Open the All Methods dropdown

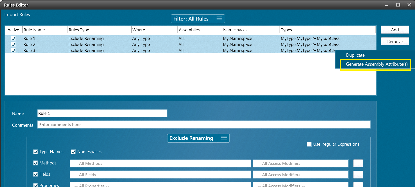pos(160,163)
